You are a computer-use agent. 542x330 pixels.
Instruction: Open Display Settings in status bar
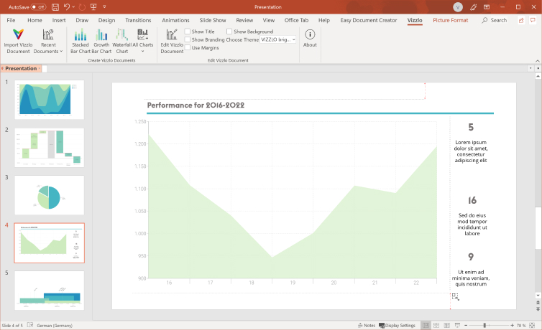pyautogui.click(x=397, y=325)
